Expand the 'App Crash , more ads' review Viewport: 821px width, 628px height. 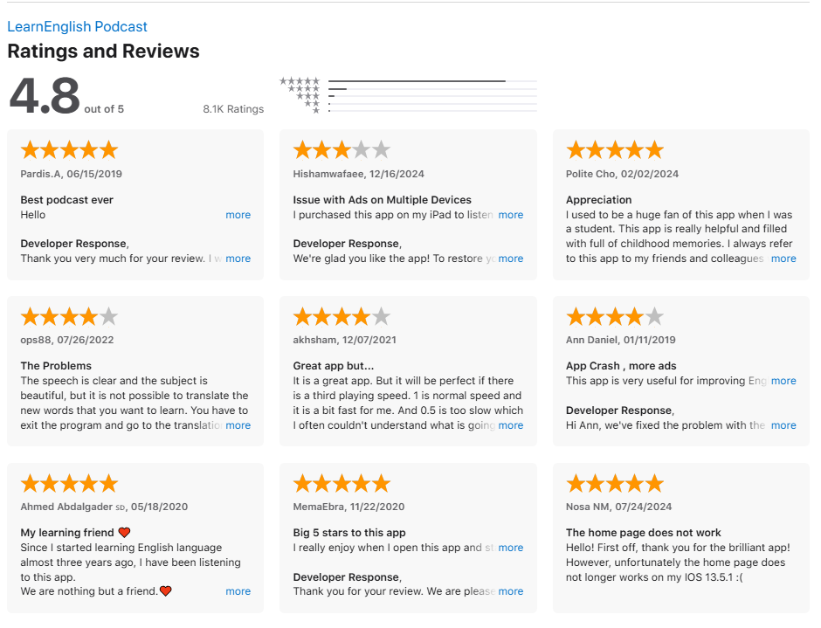(x=783, y=381)
